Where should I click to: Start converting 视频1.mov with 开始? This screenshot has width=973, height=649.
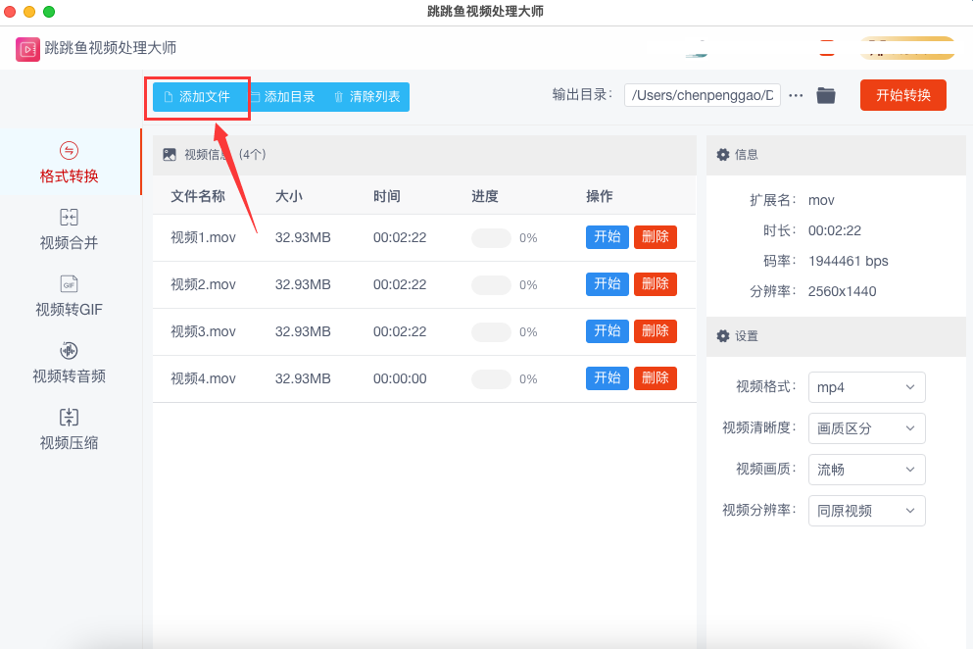coord(607,237)
